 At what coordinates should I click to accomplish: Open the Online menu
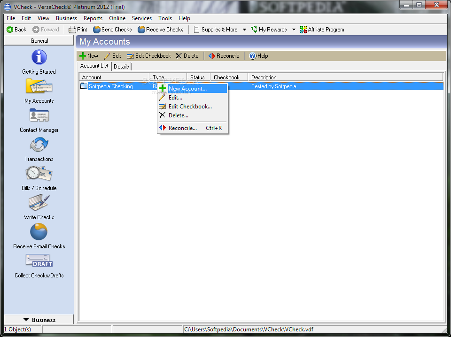[x=117, y=18]
